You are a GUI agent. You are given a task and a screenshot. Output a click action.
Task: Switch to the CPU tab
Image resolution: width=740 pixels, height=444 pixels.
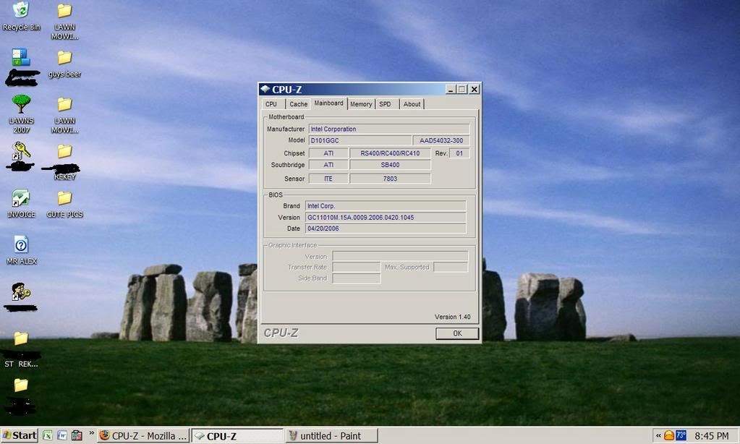pos(272,104)
